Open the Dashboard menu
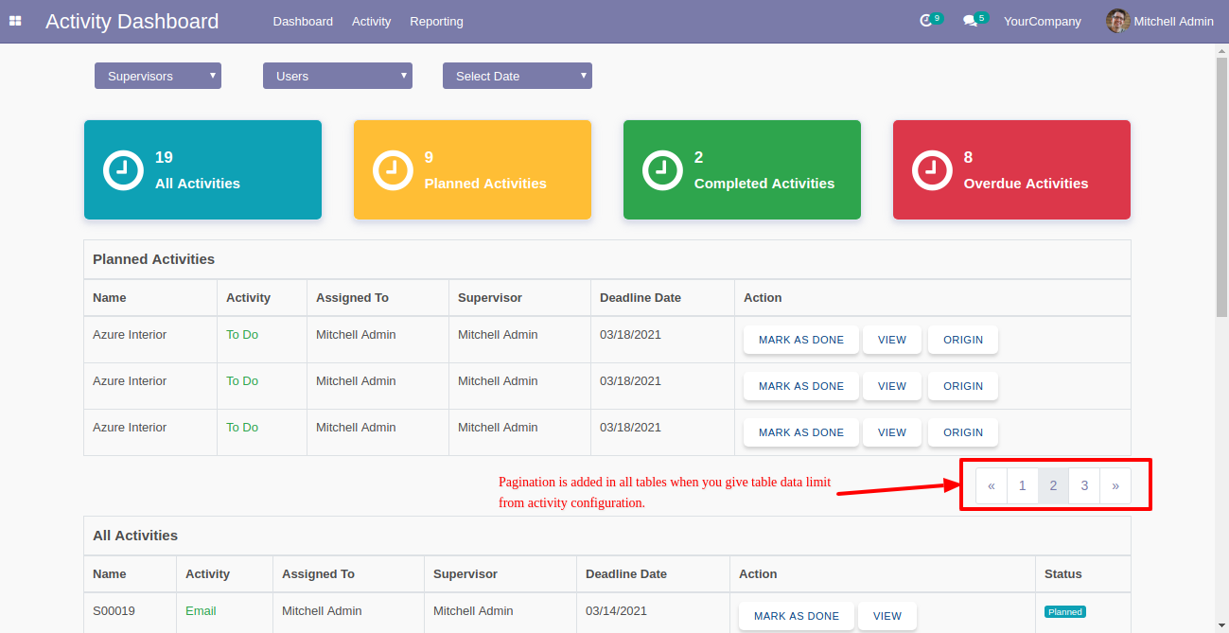The image size is (1229, 633). [303, 21]
